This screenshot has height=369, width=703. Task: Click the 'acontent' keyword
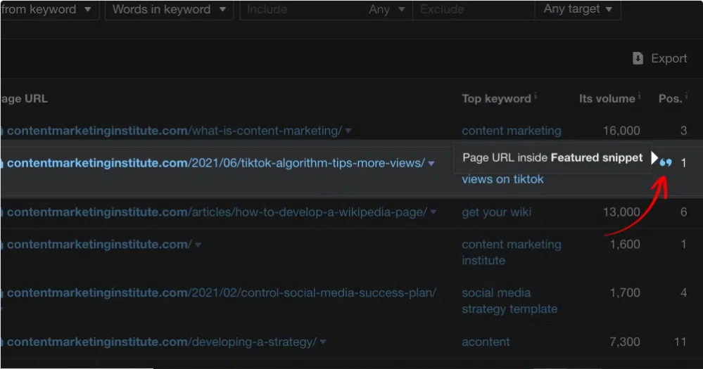tap(486, 342)
